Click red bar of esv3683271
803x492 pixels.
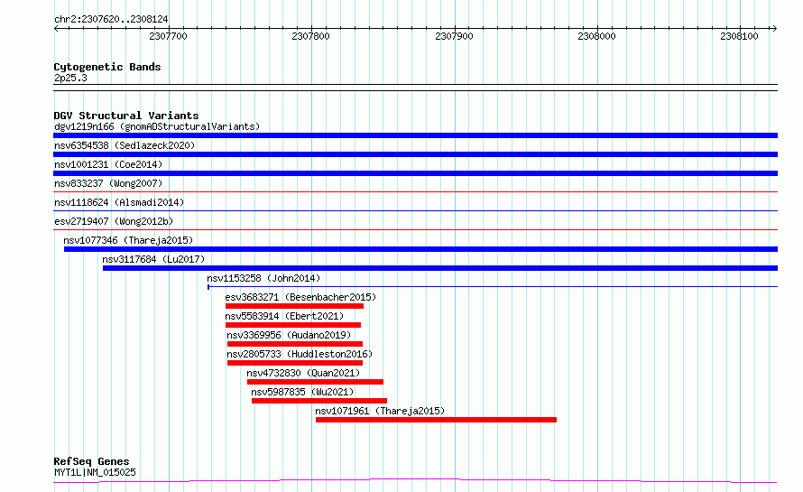coord(294,306)
